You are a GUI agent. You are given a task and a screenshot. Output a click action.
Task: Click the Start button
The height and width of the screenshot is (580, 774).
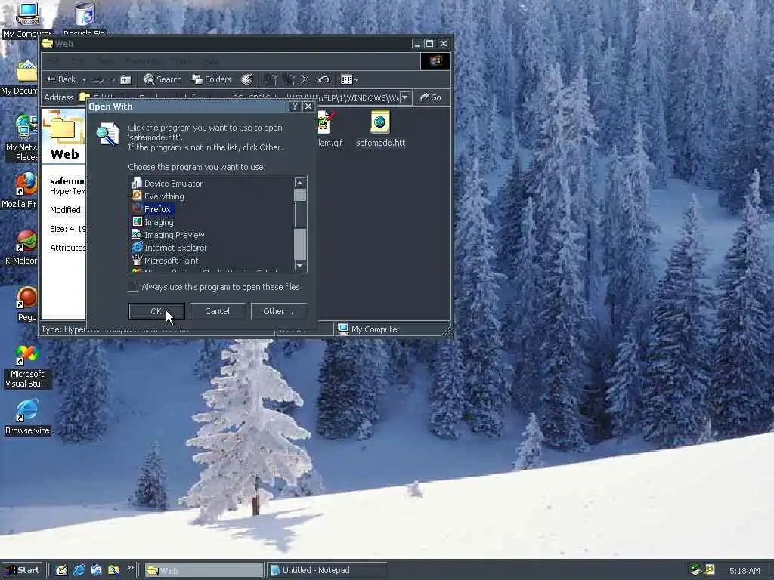(23, 570)
